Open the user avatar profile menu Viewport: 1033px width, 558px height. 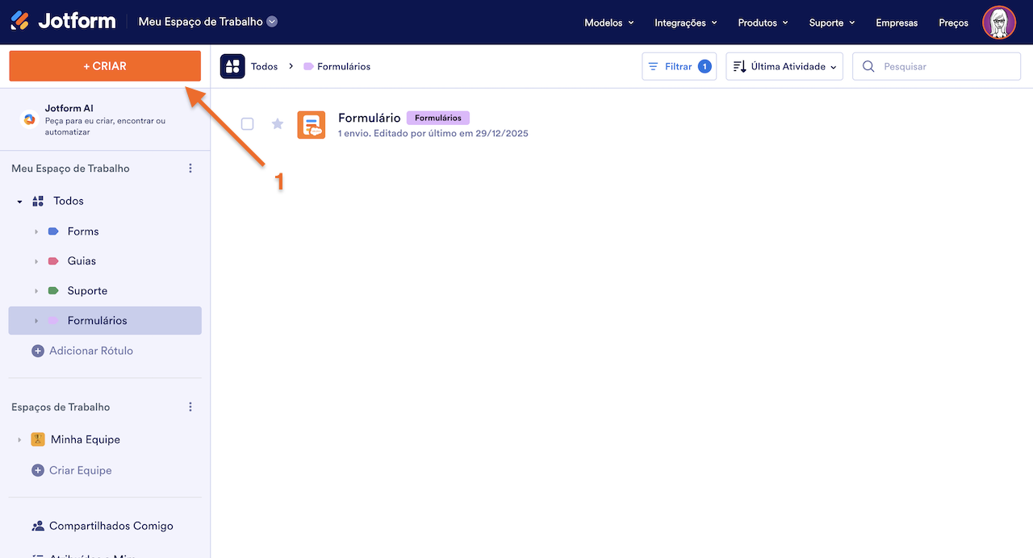click(x=998, y=23)
